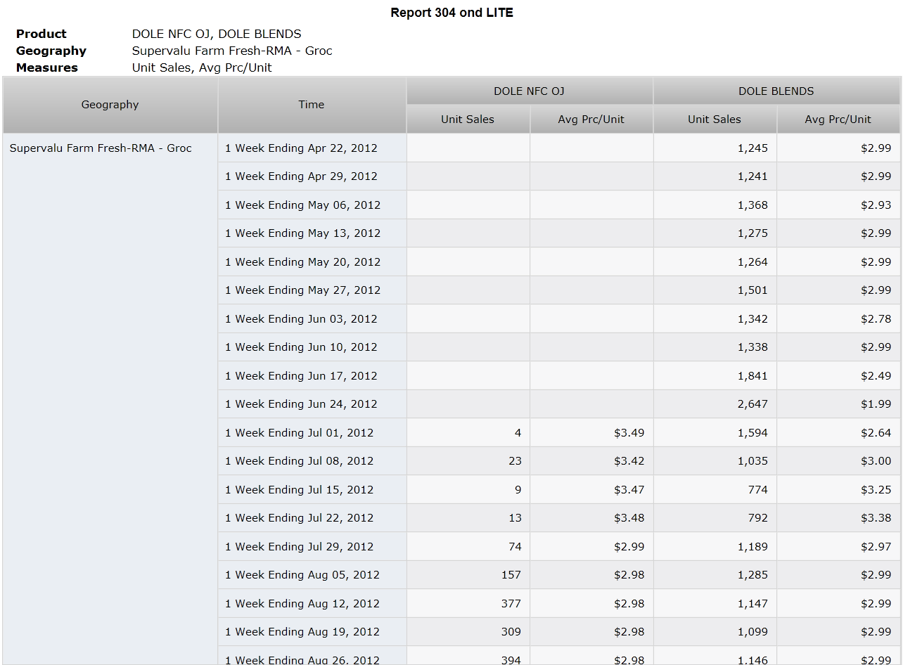Select row 1 Week Ending Jul 08, 2012
903x665 pixels.
point(312,461)
